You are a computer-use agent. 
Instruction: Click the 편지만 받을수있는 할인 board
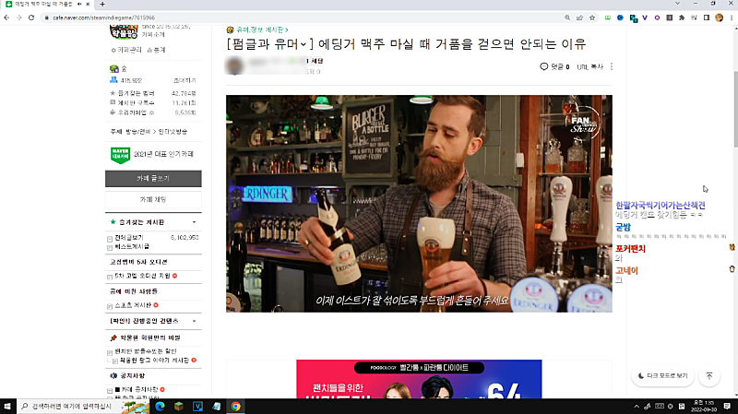(x=146, y=351)
